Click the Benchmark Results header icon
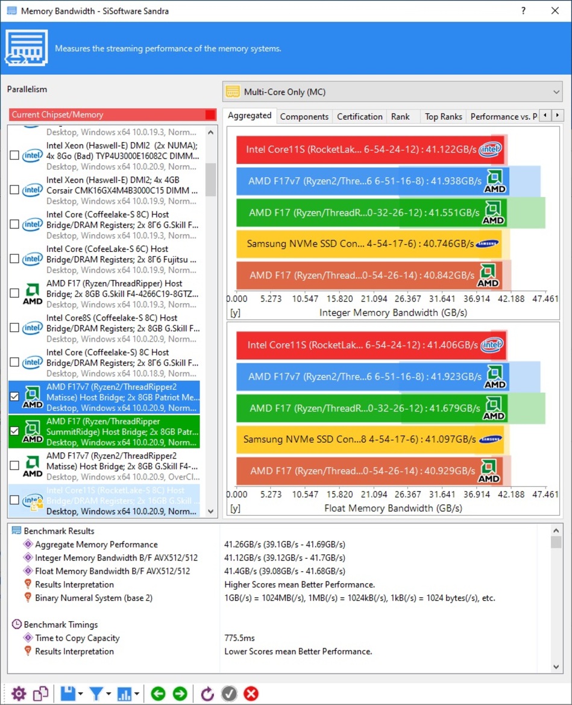 click(17, 530)
